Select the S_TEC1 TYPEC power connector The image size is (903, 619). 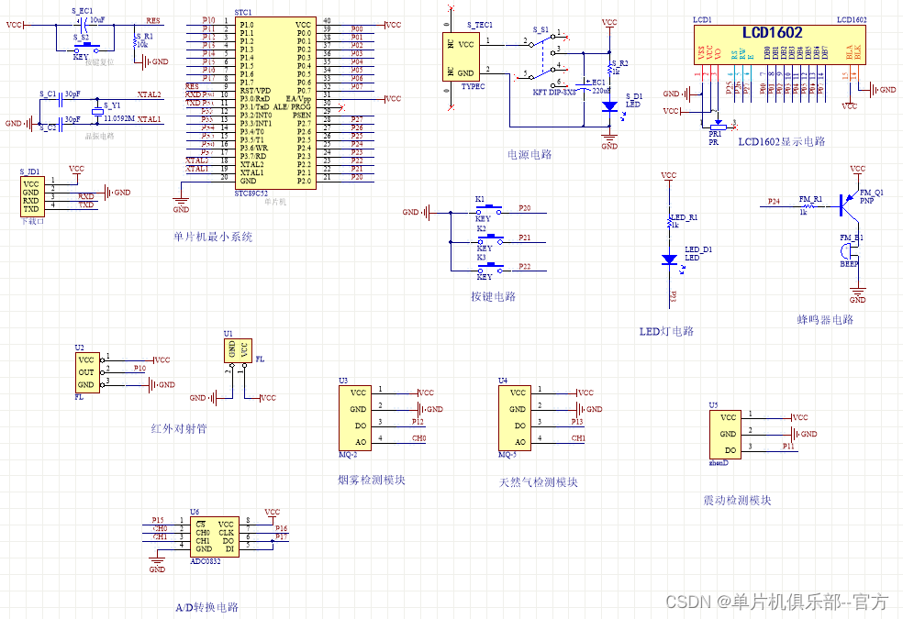click(x=461, y=57)
